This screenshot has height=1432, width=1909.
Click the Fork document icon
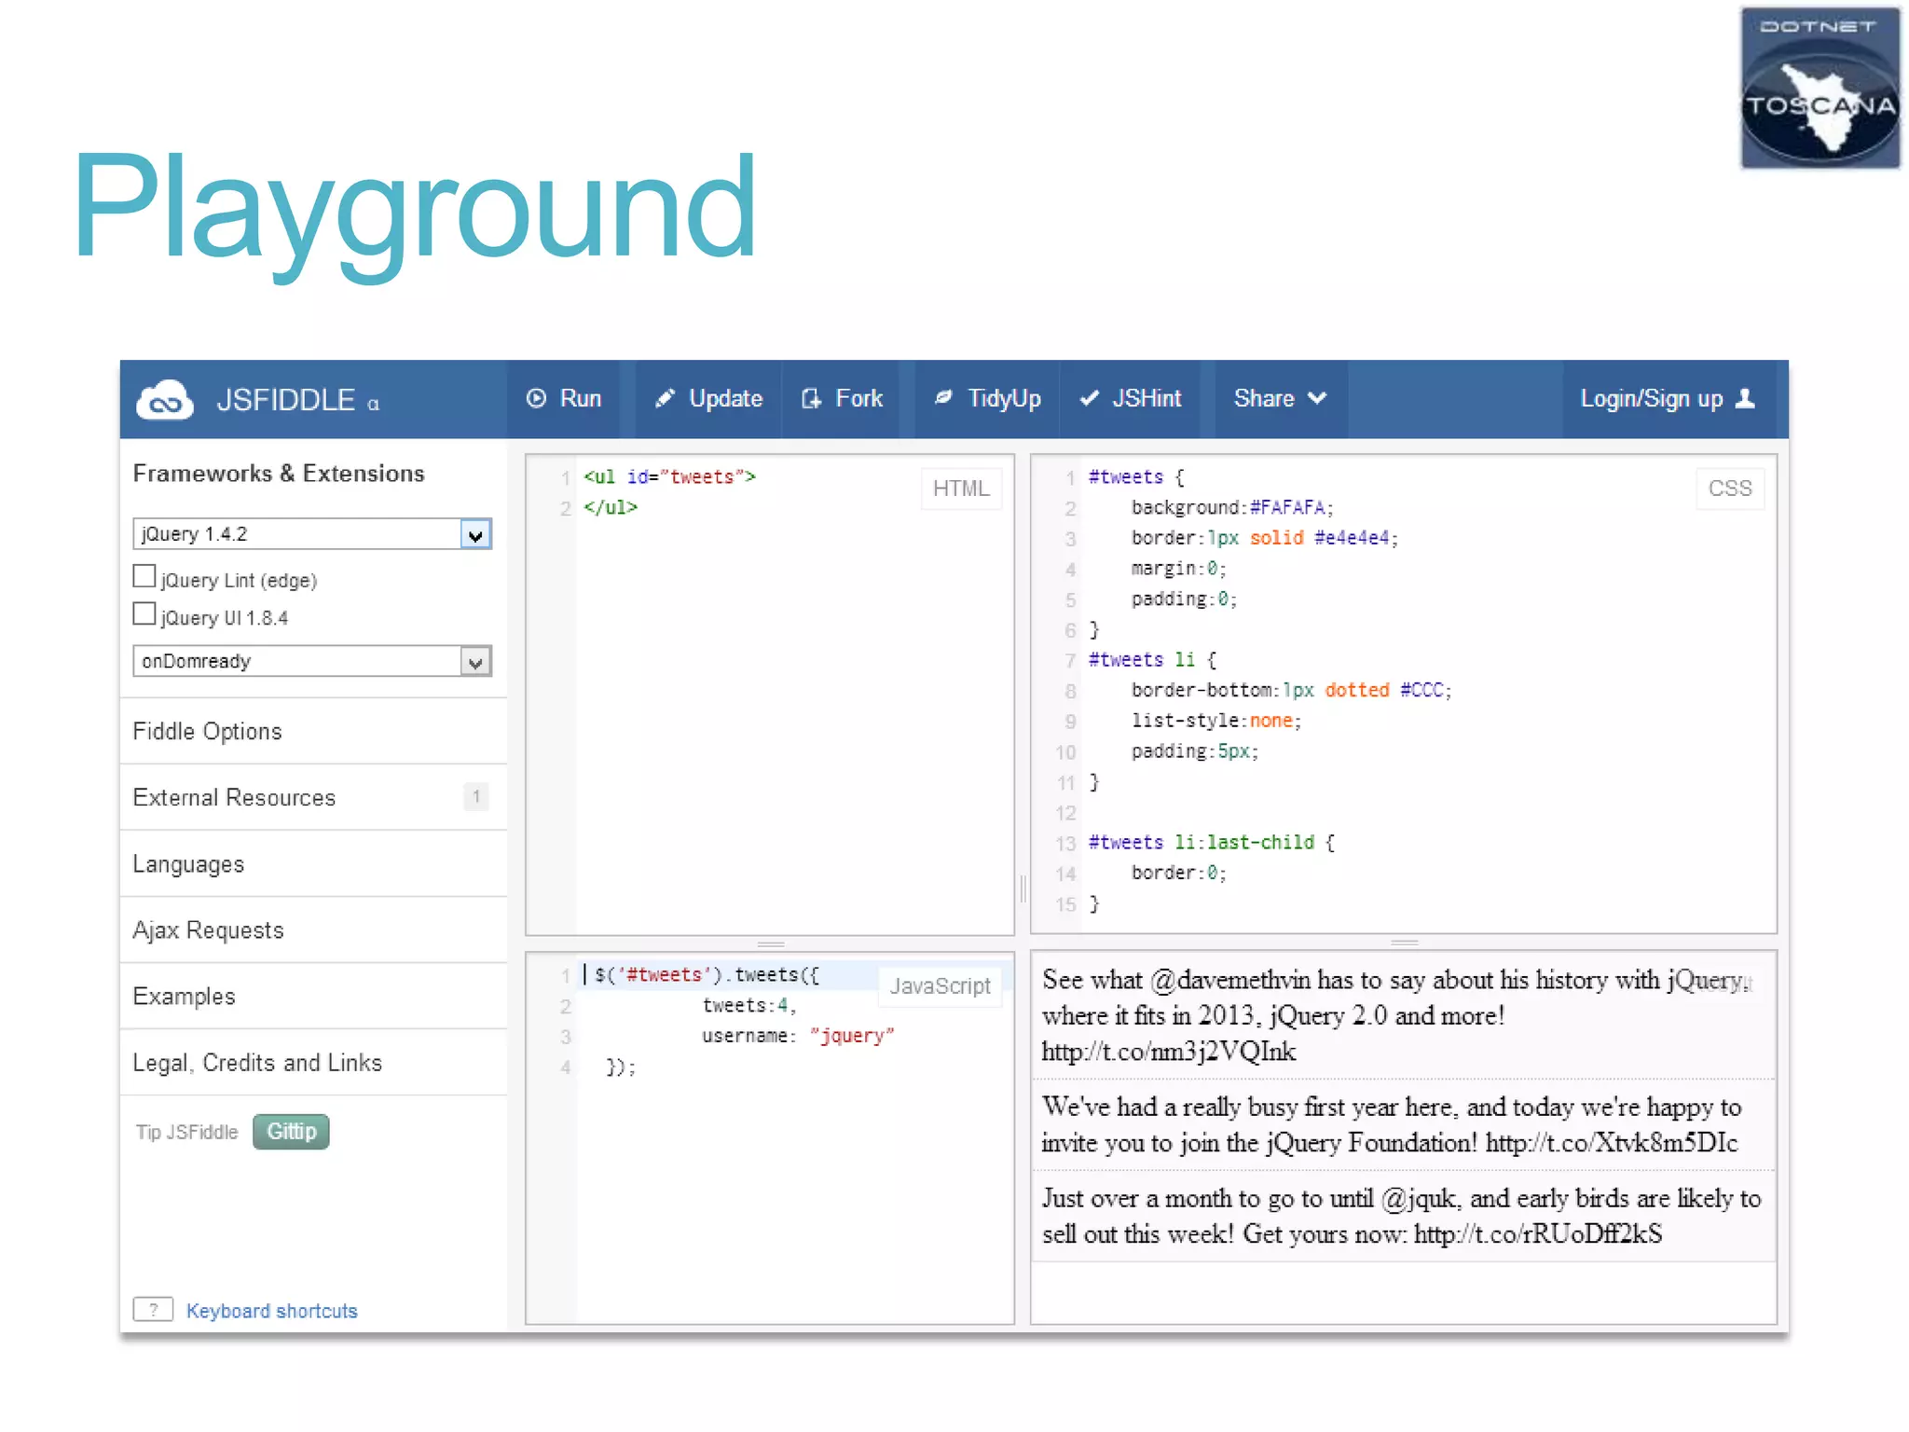(x=811, y=398)
